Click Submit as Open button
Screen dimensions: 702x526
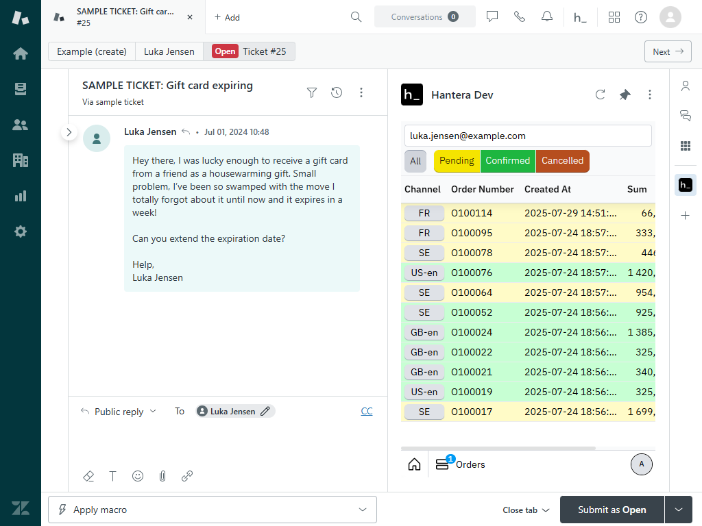tap(612, 510)
